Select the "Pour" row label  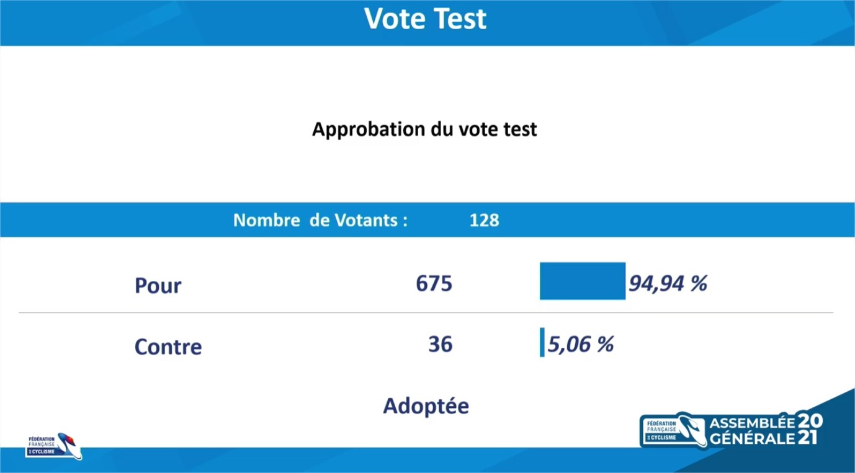(x=158, y=286)
